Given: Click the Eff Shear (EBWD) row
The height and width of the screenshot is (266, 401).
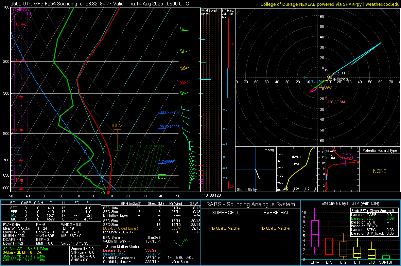Looking at the screenshot, I should pyautogui.click(x=152, y=232).
